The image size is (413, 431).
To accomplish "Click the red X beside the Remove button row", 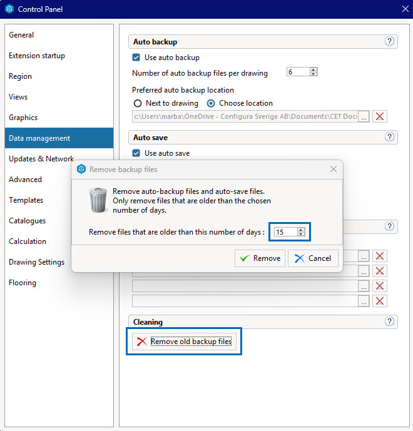I will [x=380, y=256].
